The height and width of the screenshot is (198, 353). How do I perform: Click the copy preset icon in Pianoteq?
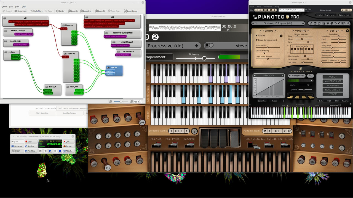(319, 23)
